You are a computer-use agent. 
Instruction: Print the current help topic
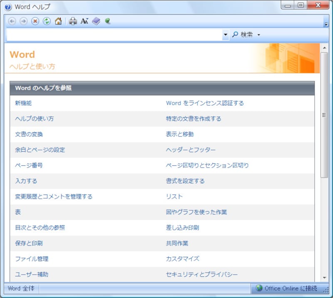pos(73,21)
